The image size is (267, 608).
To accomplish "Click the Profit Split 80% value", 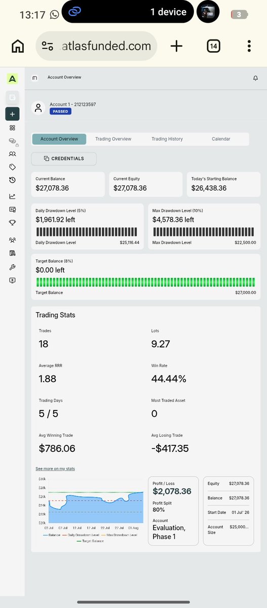I will (x=159, y=510).
